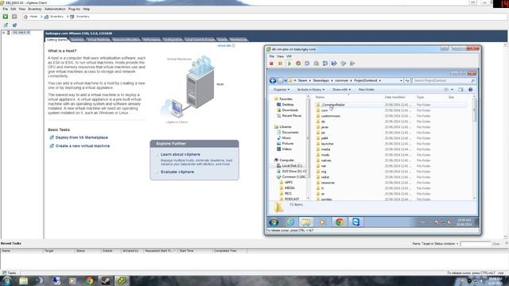Image resolution: width=509 pixels, height=286 pixels.
Task: Open recent pages dropdown beside Forward arrow
Action: point(286,80)
